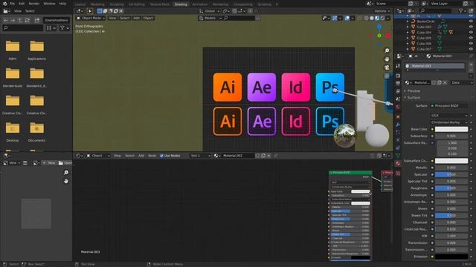This screenshot has width=476, height=267.
Task: Open the Window menu
Action: coord(49,4)
